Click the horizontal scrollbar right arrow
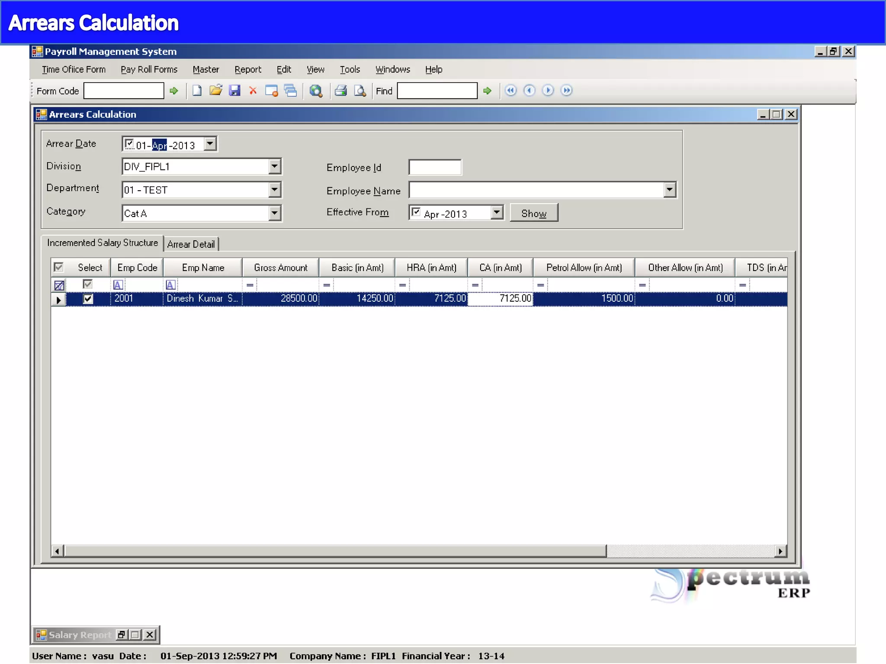Viewport: 886px width, 664px height. click(x=780, y=551)
